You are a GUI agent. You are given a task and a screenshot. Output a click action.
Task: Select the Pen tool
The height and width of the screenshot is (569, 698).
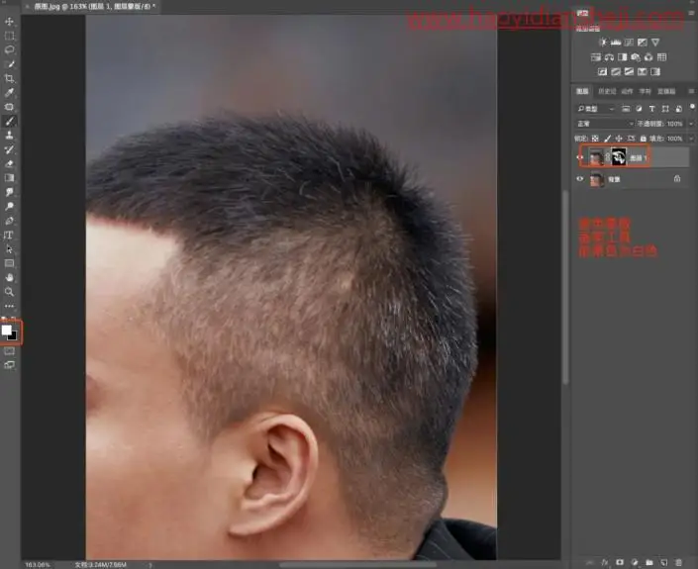[9, 221]
